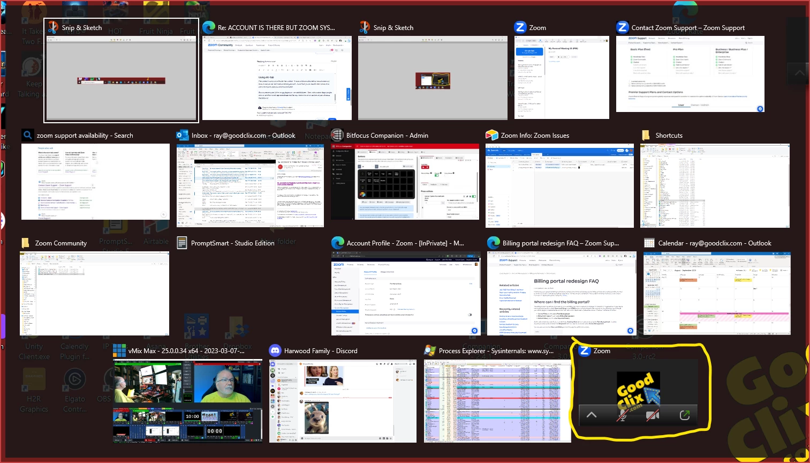This screenshot has width=810, height=463.
Task: Click the title 'Account Profile - Zoom - [InPrivate]'
Action: 405,243
